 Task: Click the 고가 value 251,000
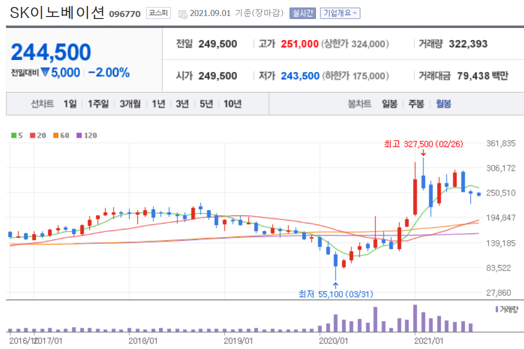(x=299, y=44)
